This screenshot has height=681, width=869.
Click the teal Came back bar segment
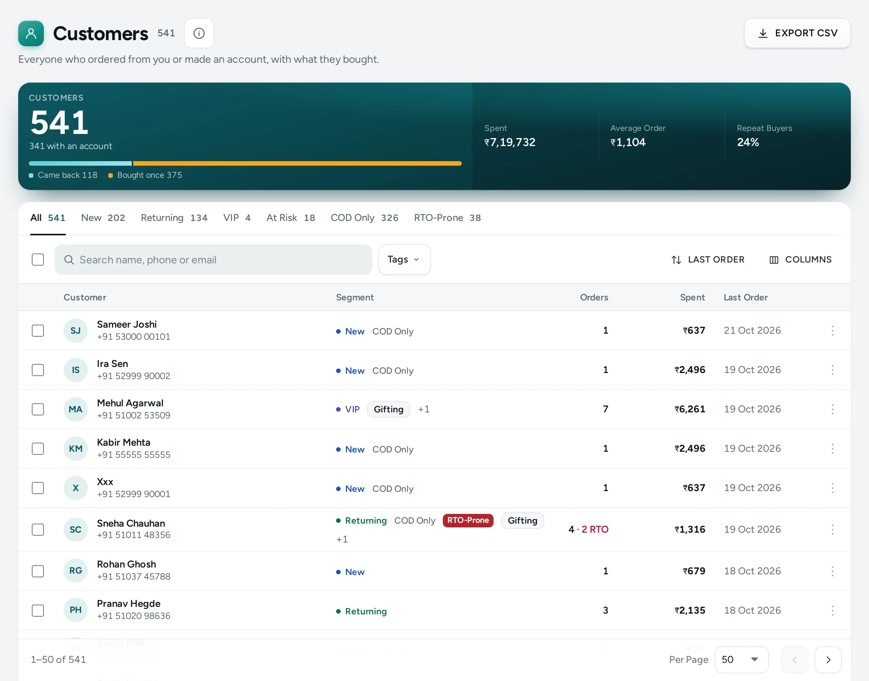80,163
